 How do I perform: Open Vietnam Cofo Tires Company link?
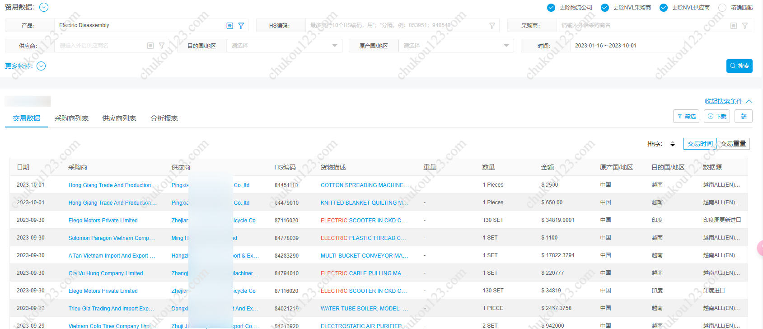click(x=112, y=326)
